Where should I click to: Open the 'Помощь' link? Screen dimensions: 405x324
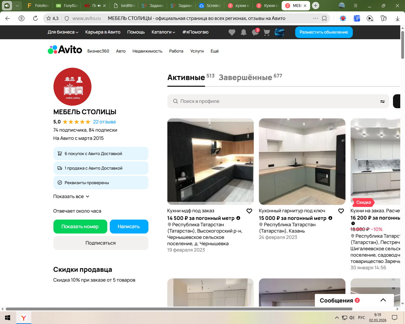tap(136, 32)
